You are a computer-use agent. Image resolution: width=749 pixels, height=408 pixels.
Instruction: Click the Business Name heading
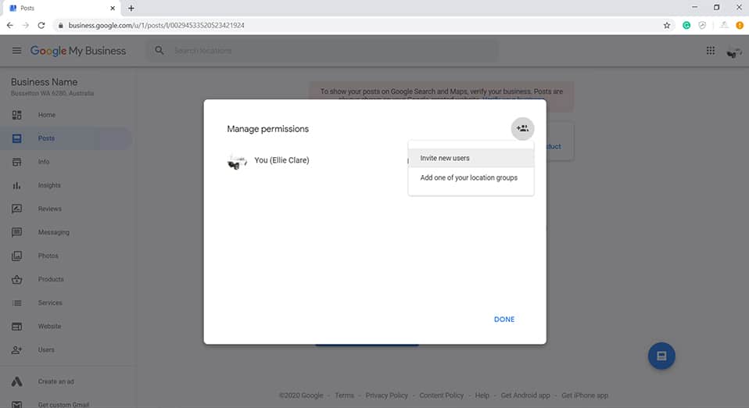point(44,82)
